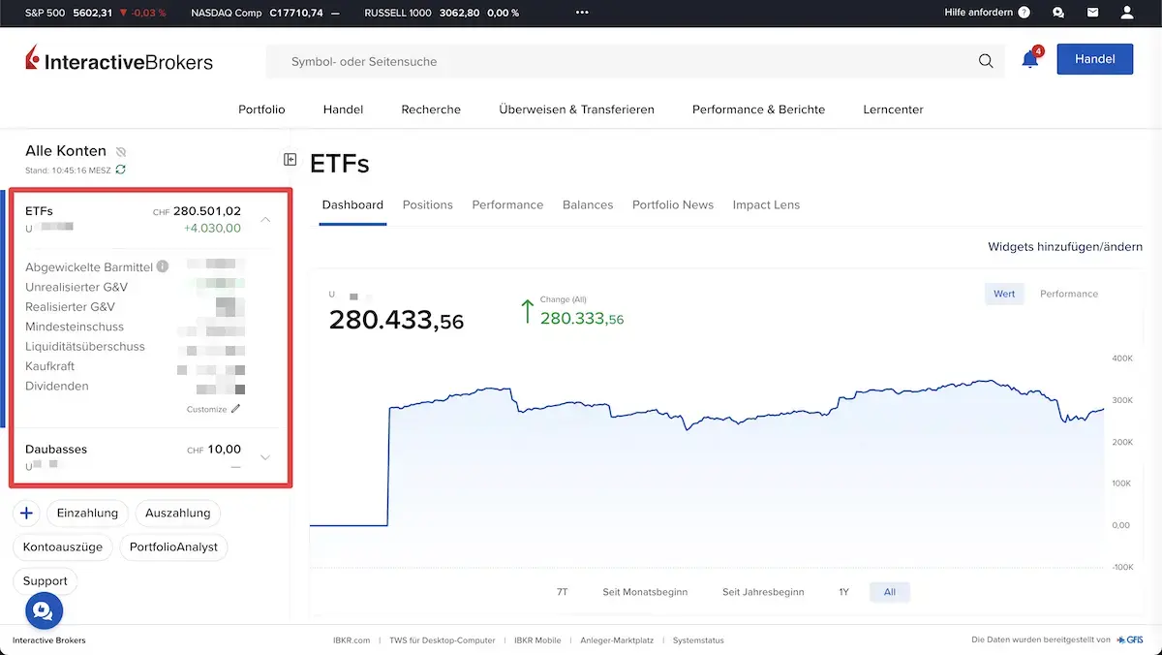Click the Support button
The image size is (1162, 655).
pos(46,581)
